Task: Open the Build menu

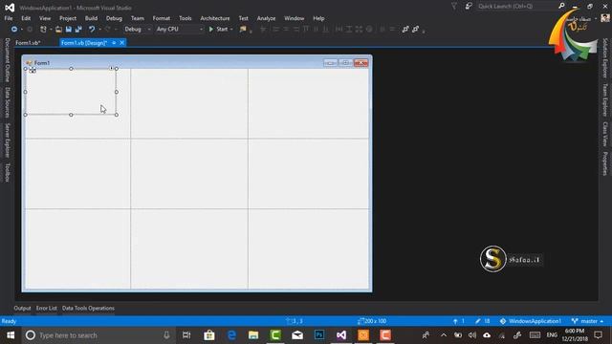Action: [x=91, y=18]
